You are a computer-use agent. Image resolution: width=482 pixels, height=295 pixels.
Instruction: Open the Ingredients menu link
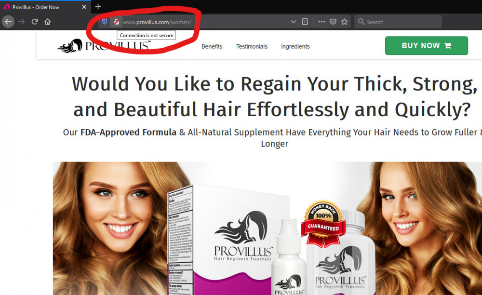295,47
